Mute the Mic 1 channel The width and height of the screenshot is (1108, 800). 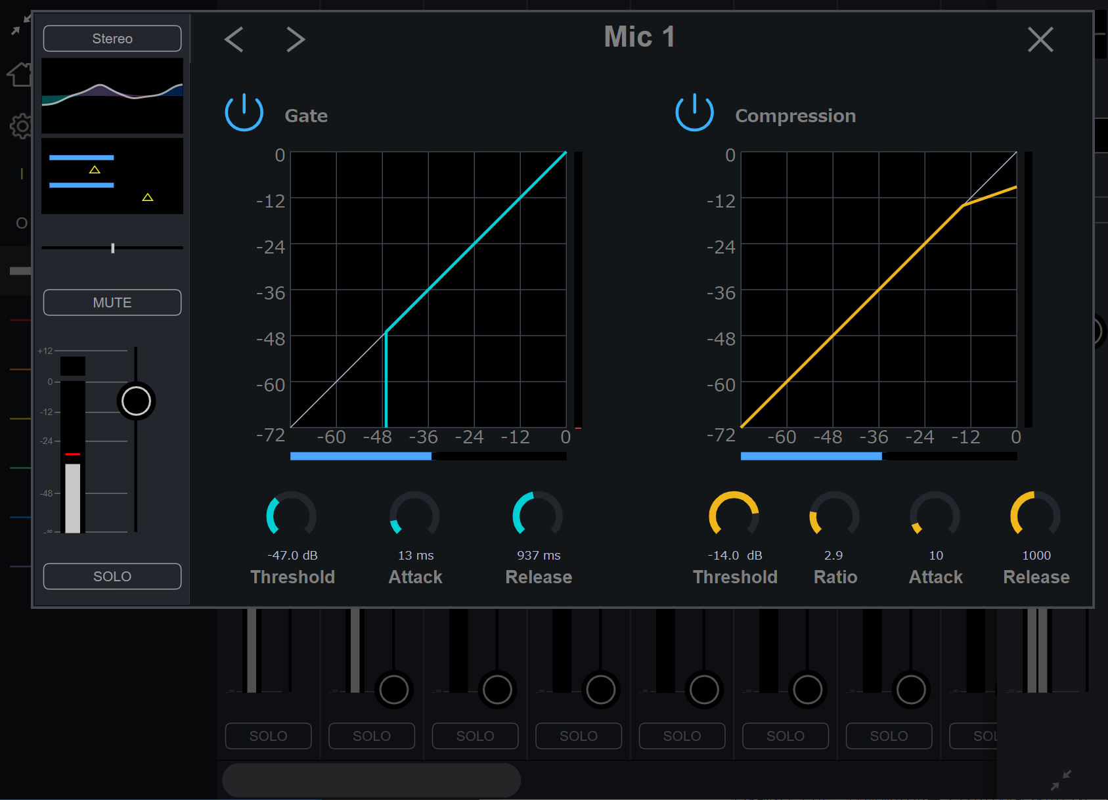(x=112, y=303)
